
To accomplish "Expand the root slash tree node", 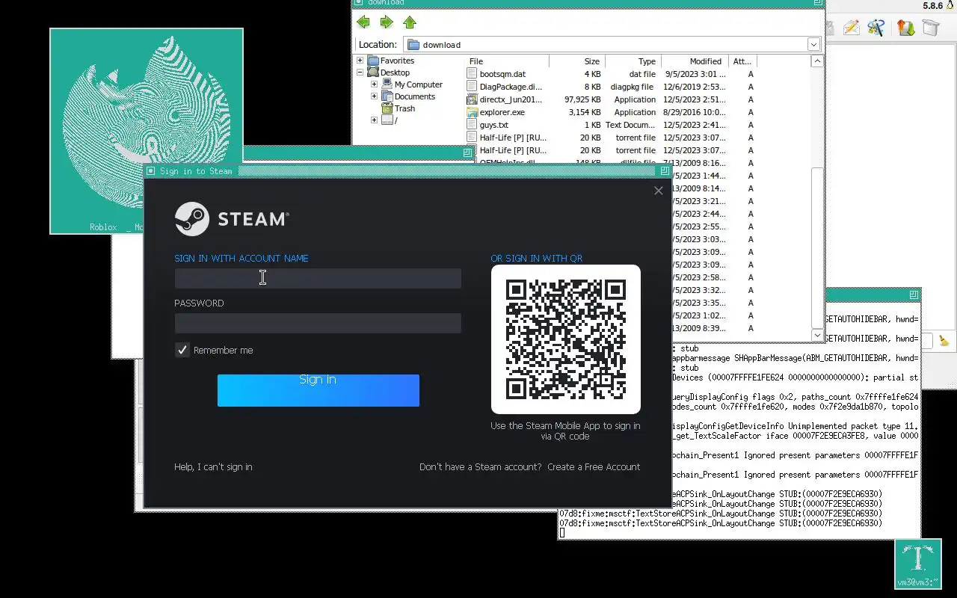I will [x=374, y=120].
